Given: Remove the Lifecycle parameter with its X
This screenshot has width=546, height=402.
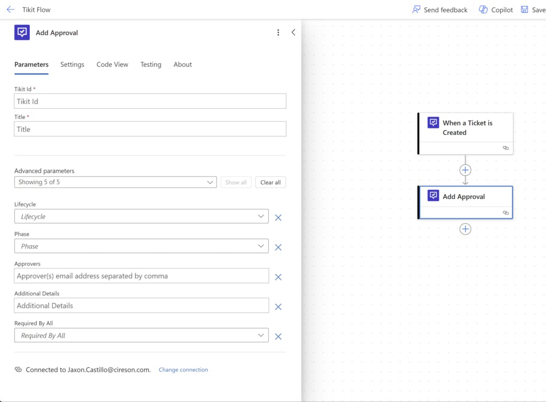Looking at the screenshot, I should coord(278,218).
